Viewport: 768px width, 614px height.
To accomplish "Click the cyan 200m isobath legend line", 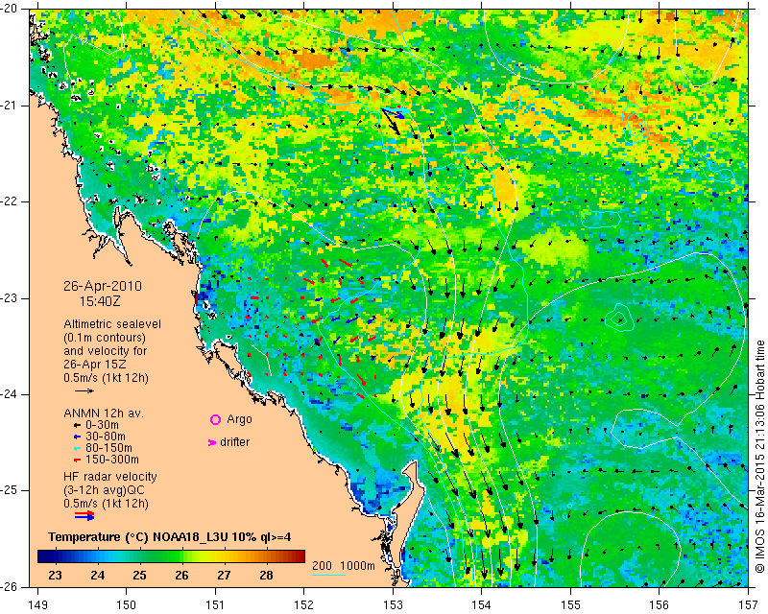I will 328,575.
